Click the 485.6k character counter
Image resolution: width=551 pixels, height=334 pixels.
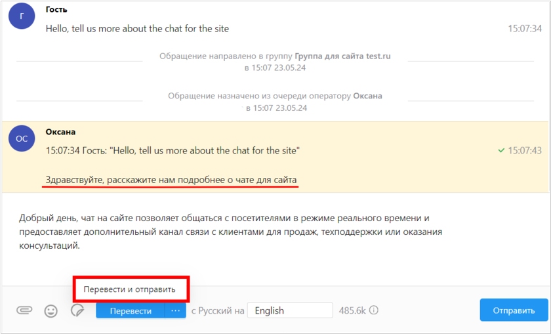pos(352,310)
